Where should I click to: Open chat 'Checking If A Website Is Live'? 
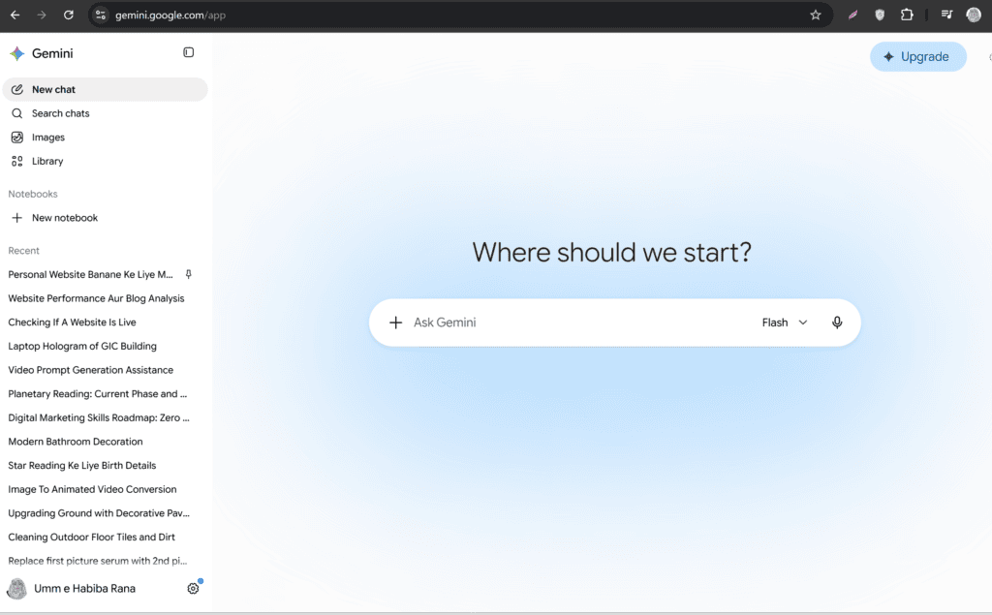click(x=72, y=323)
